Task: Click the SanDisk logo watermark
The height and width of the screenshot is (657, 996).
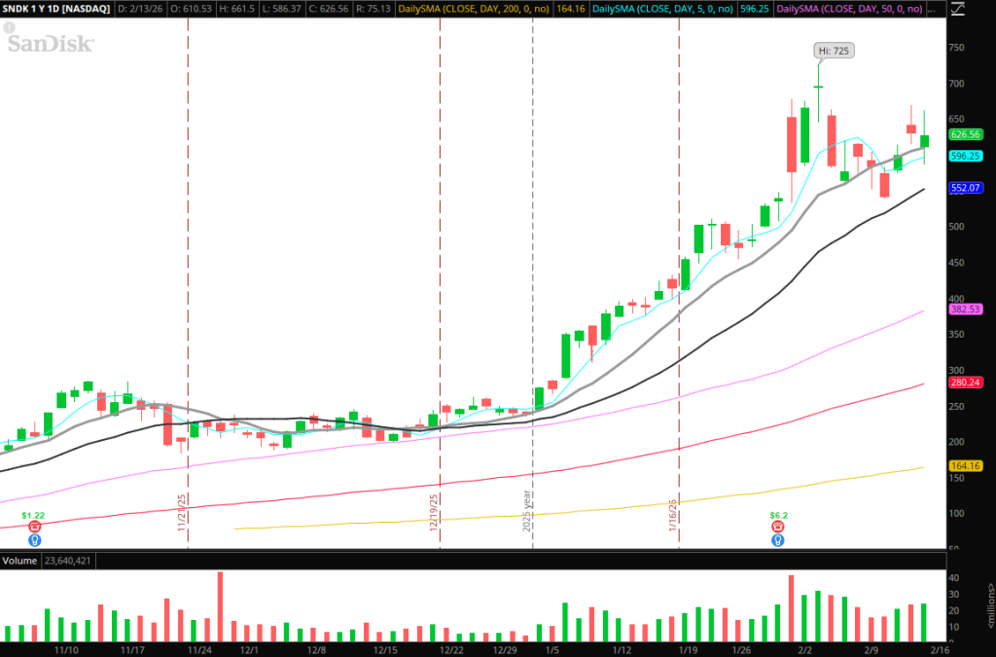Action: 51,44
